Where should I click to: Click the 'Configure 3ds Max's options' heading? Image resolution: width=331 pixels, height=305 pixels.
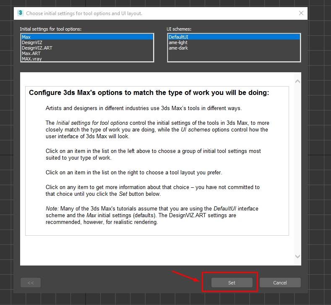[149, 93]
